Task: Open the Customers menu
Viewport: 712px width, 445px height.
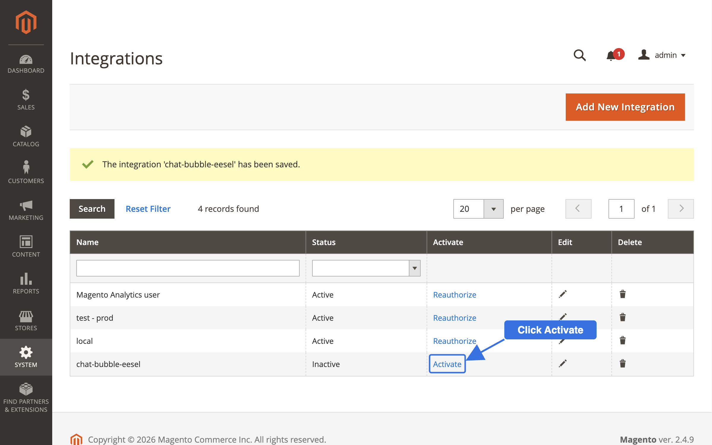Action: [x=26, y=173]
